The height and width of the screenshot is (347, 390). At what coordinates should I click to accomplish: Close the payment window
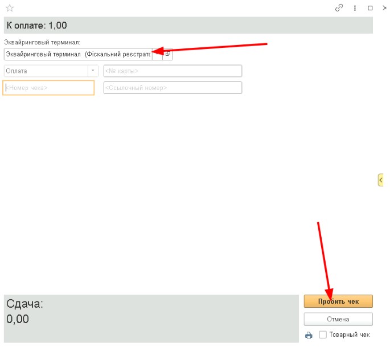pos(384,8)
